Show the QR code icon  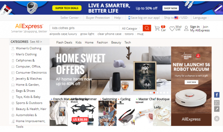tap(217, 103)
